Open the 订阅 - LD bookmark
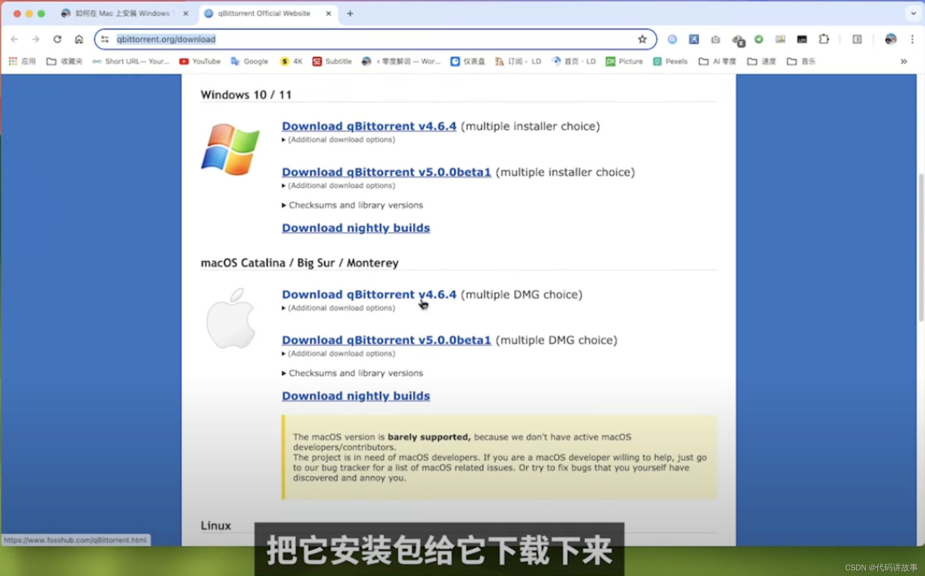The height and width of the screenshot is (576, 925). pyautogui.click(x=518, y=61)
